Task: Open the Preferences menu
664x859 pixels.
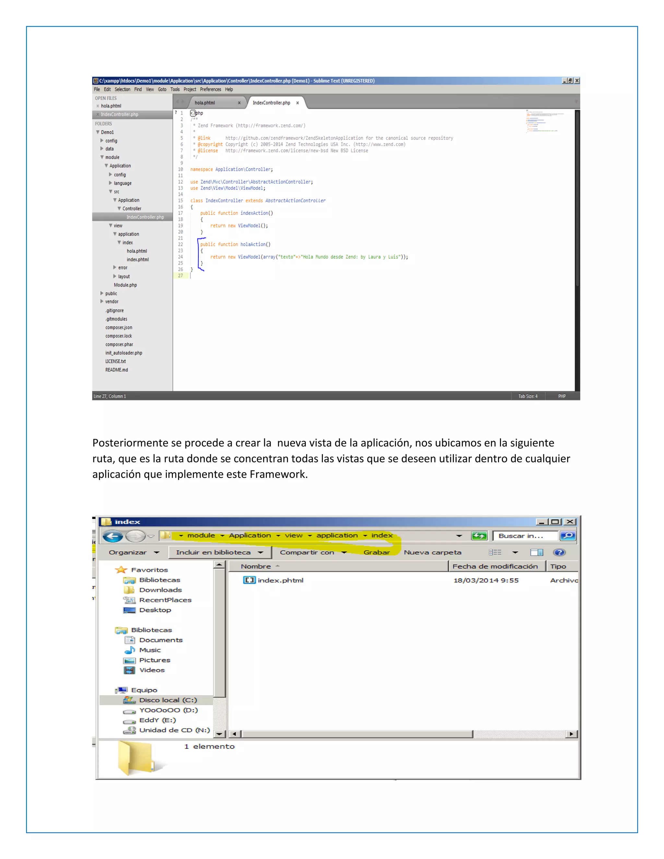Action: click(210, 89)
